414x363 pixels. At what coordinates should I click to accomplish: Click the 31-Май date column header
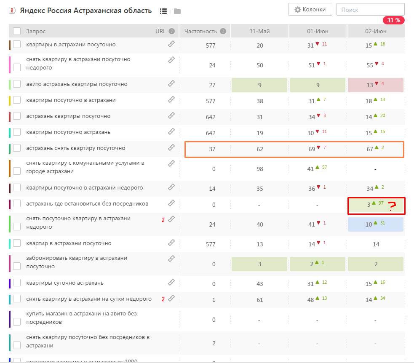(x=259, y=31)
